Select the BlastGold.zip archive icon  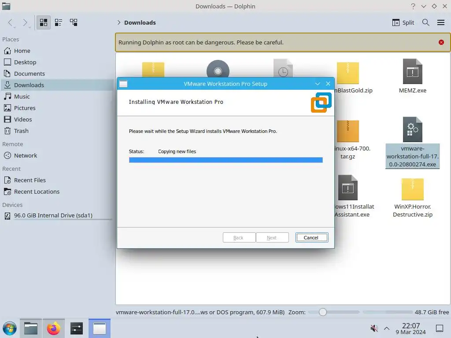pyautogui.click(x=348, y=73)
